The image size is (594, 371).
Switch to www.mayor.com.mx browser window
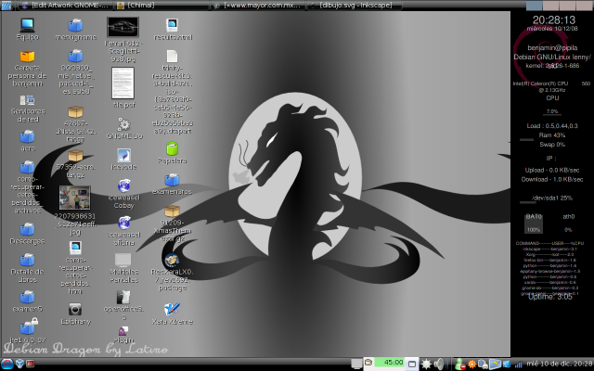pos(258,6)
